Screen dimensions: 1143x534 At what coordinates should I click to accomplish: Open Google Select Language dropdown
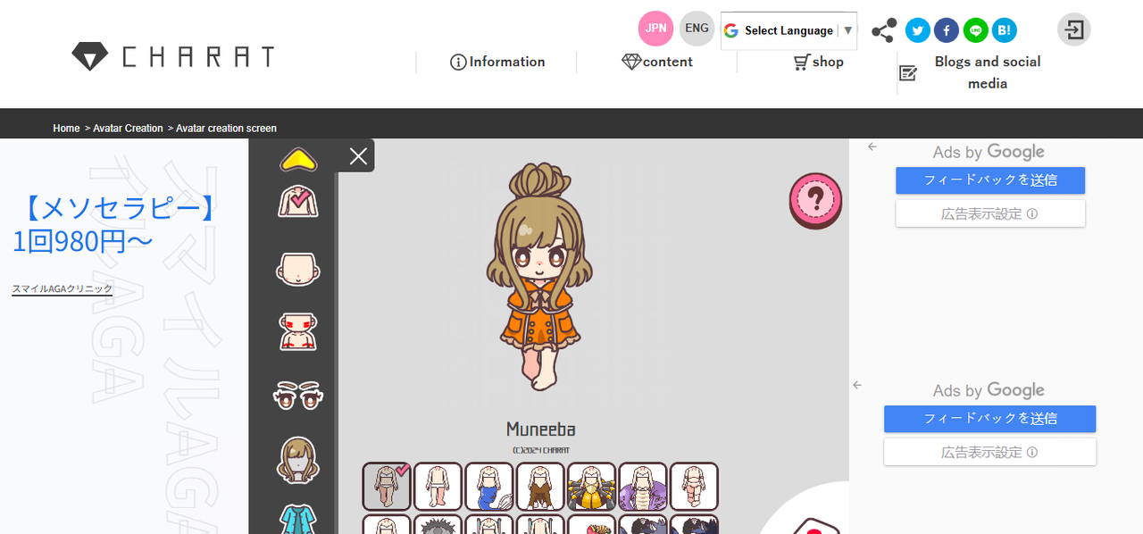tap(788, 30)
